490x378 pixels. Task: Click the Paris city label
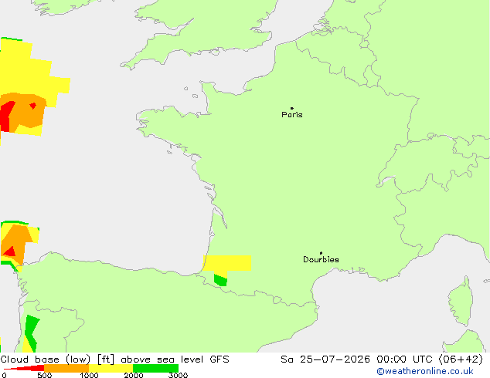(x=292, y=115)
